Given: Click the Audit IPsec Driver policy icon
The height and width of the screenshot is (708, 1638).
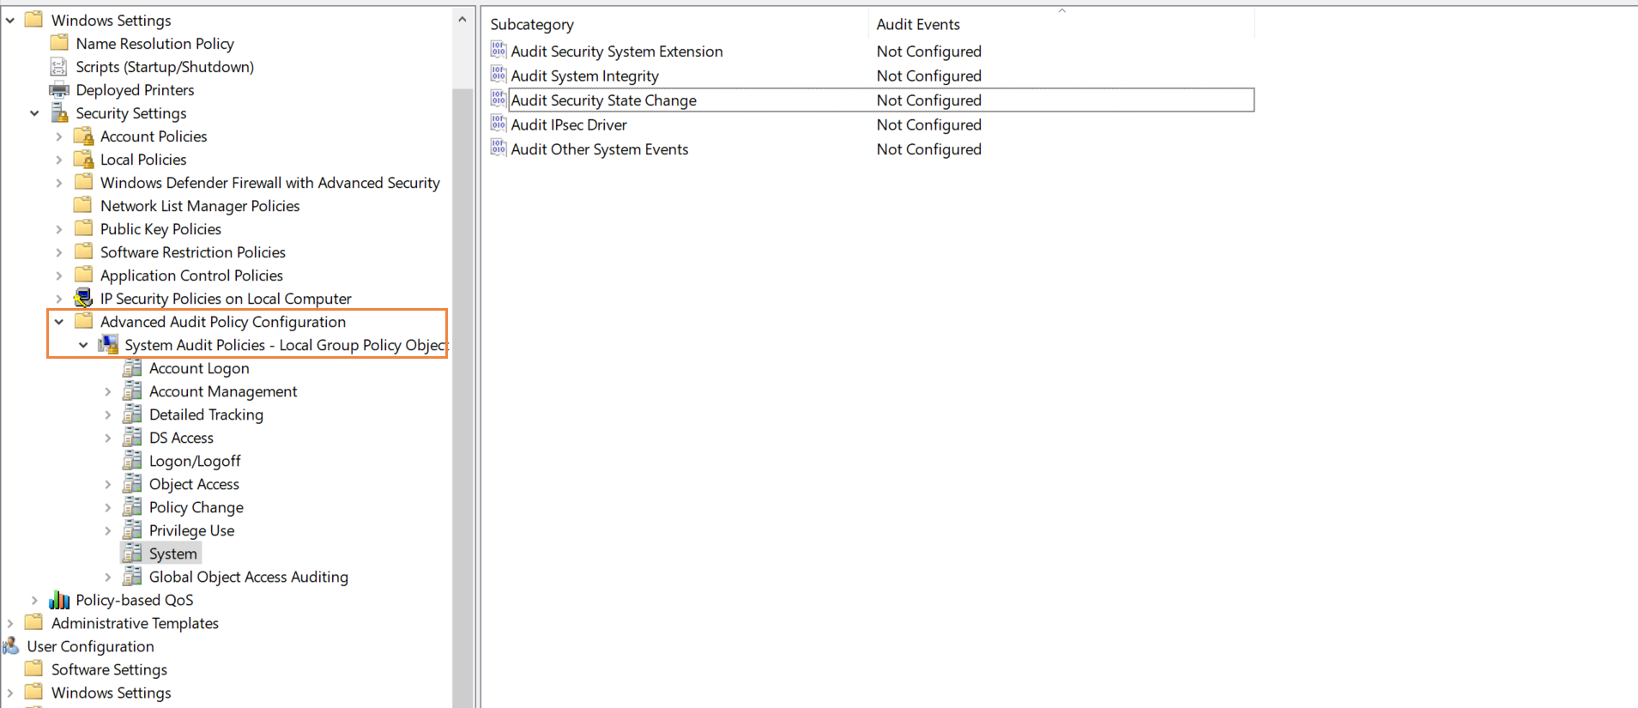Looking at the screenshot, I should click(499, 124).
